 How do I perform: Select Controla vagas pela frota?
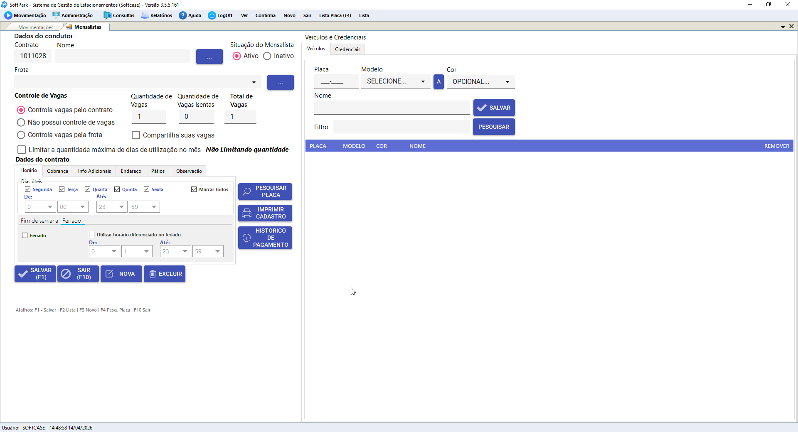tap(21, 135)
